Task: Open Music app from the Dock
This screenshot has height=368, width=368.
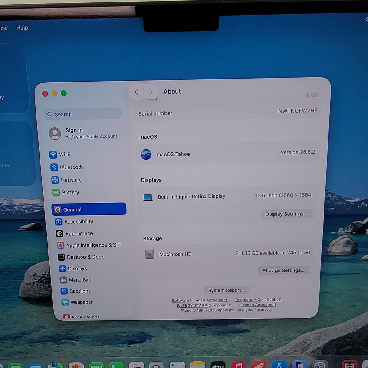Action: click(x=238, y=365)
